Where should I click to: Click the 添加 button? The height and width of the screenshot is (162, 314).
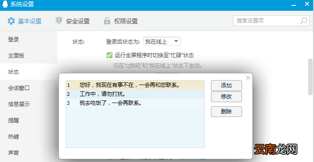[226, 85]
